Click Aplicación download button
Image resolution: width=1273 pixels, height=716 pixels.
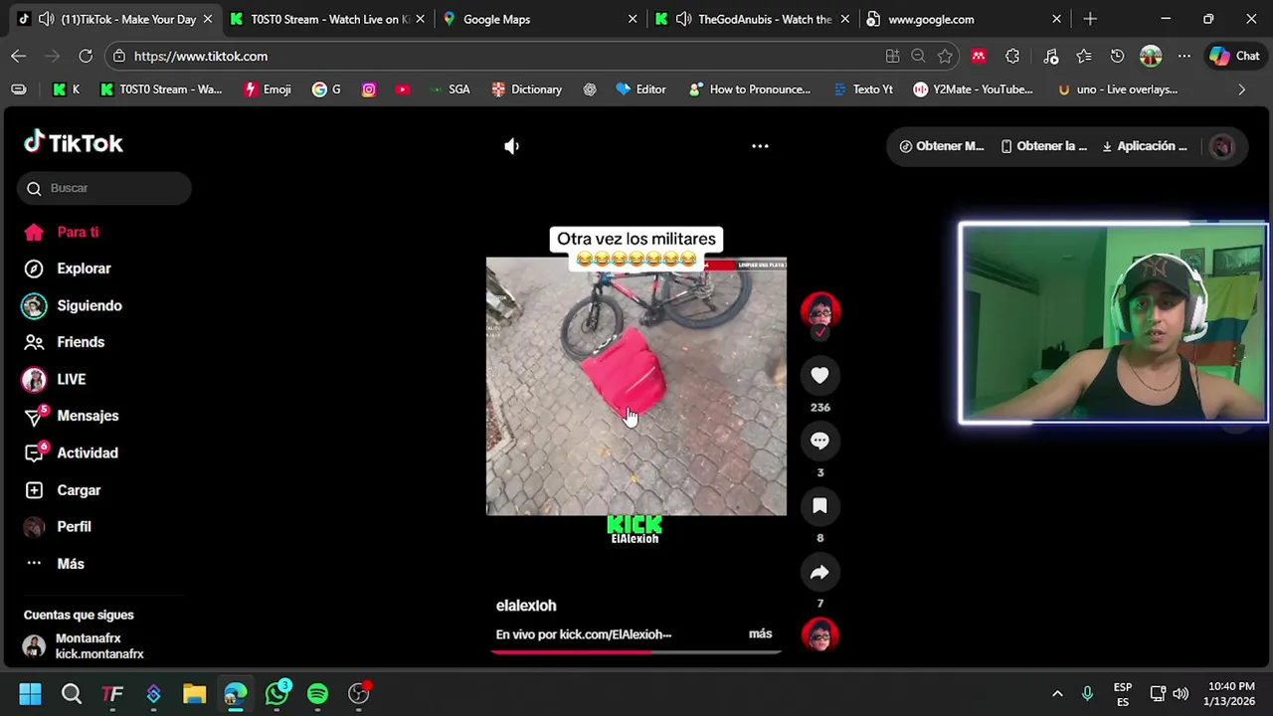(1145, 146)
